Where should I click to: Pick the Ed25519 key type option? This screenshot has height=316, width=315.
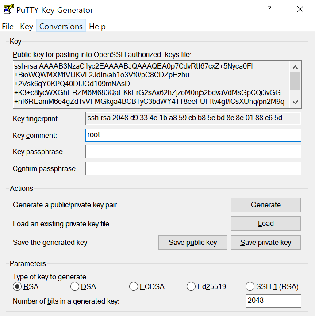tap(191, 287)
